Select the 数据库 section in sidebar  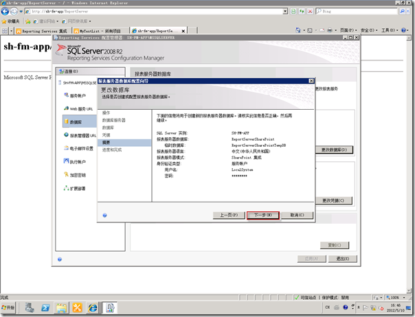click(x=80, y=121)
